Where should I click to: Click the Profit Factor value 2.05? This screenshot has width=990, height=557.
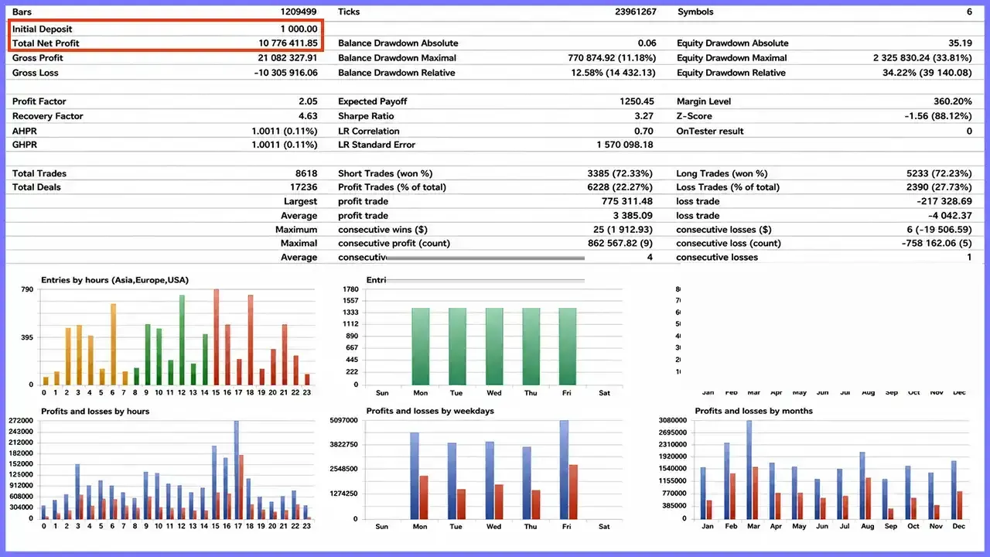pos(308,101)
